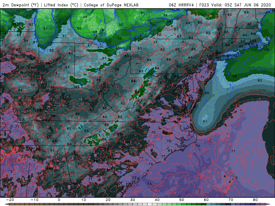This screenshot has width=275, height=206.
Task: Click the 30 label on the color scale
Action: (133, 200)
